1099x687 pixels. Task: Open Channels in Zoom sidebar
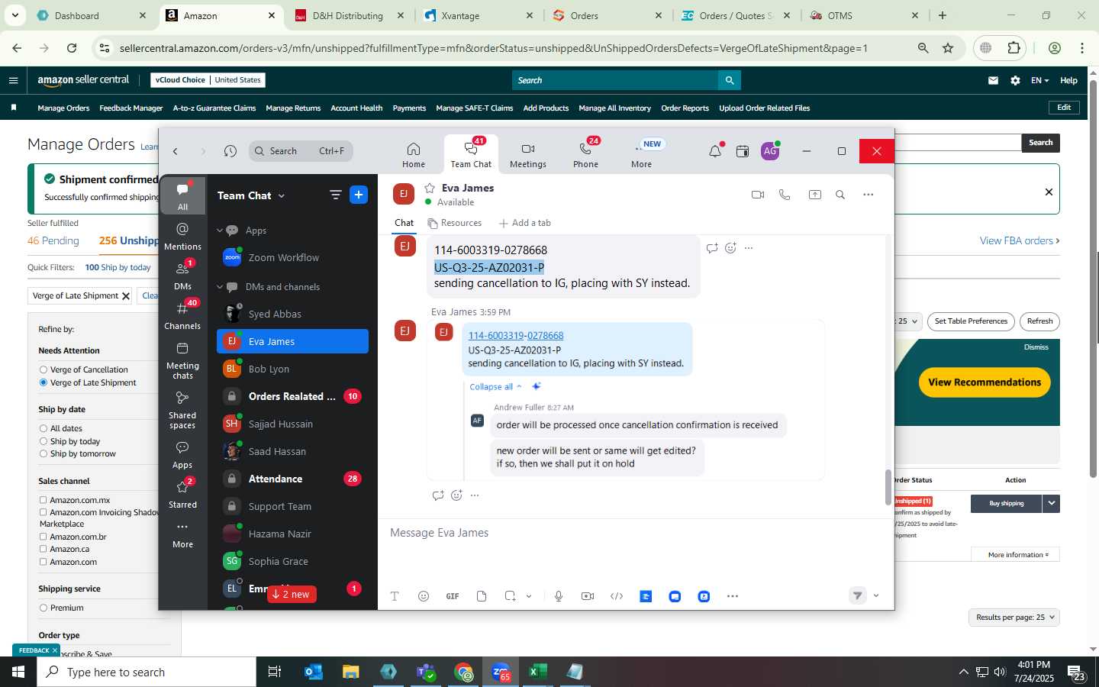pos(182,315)
